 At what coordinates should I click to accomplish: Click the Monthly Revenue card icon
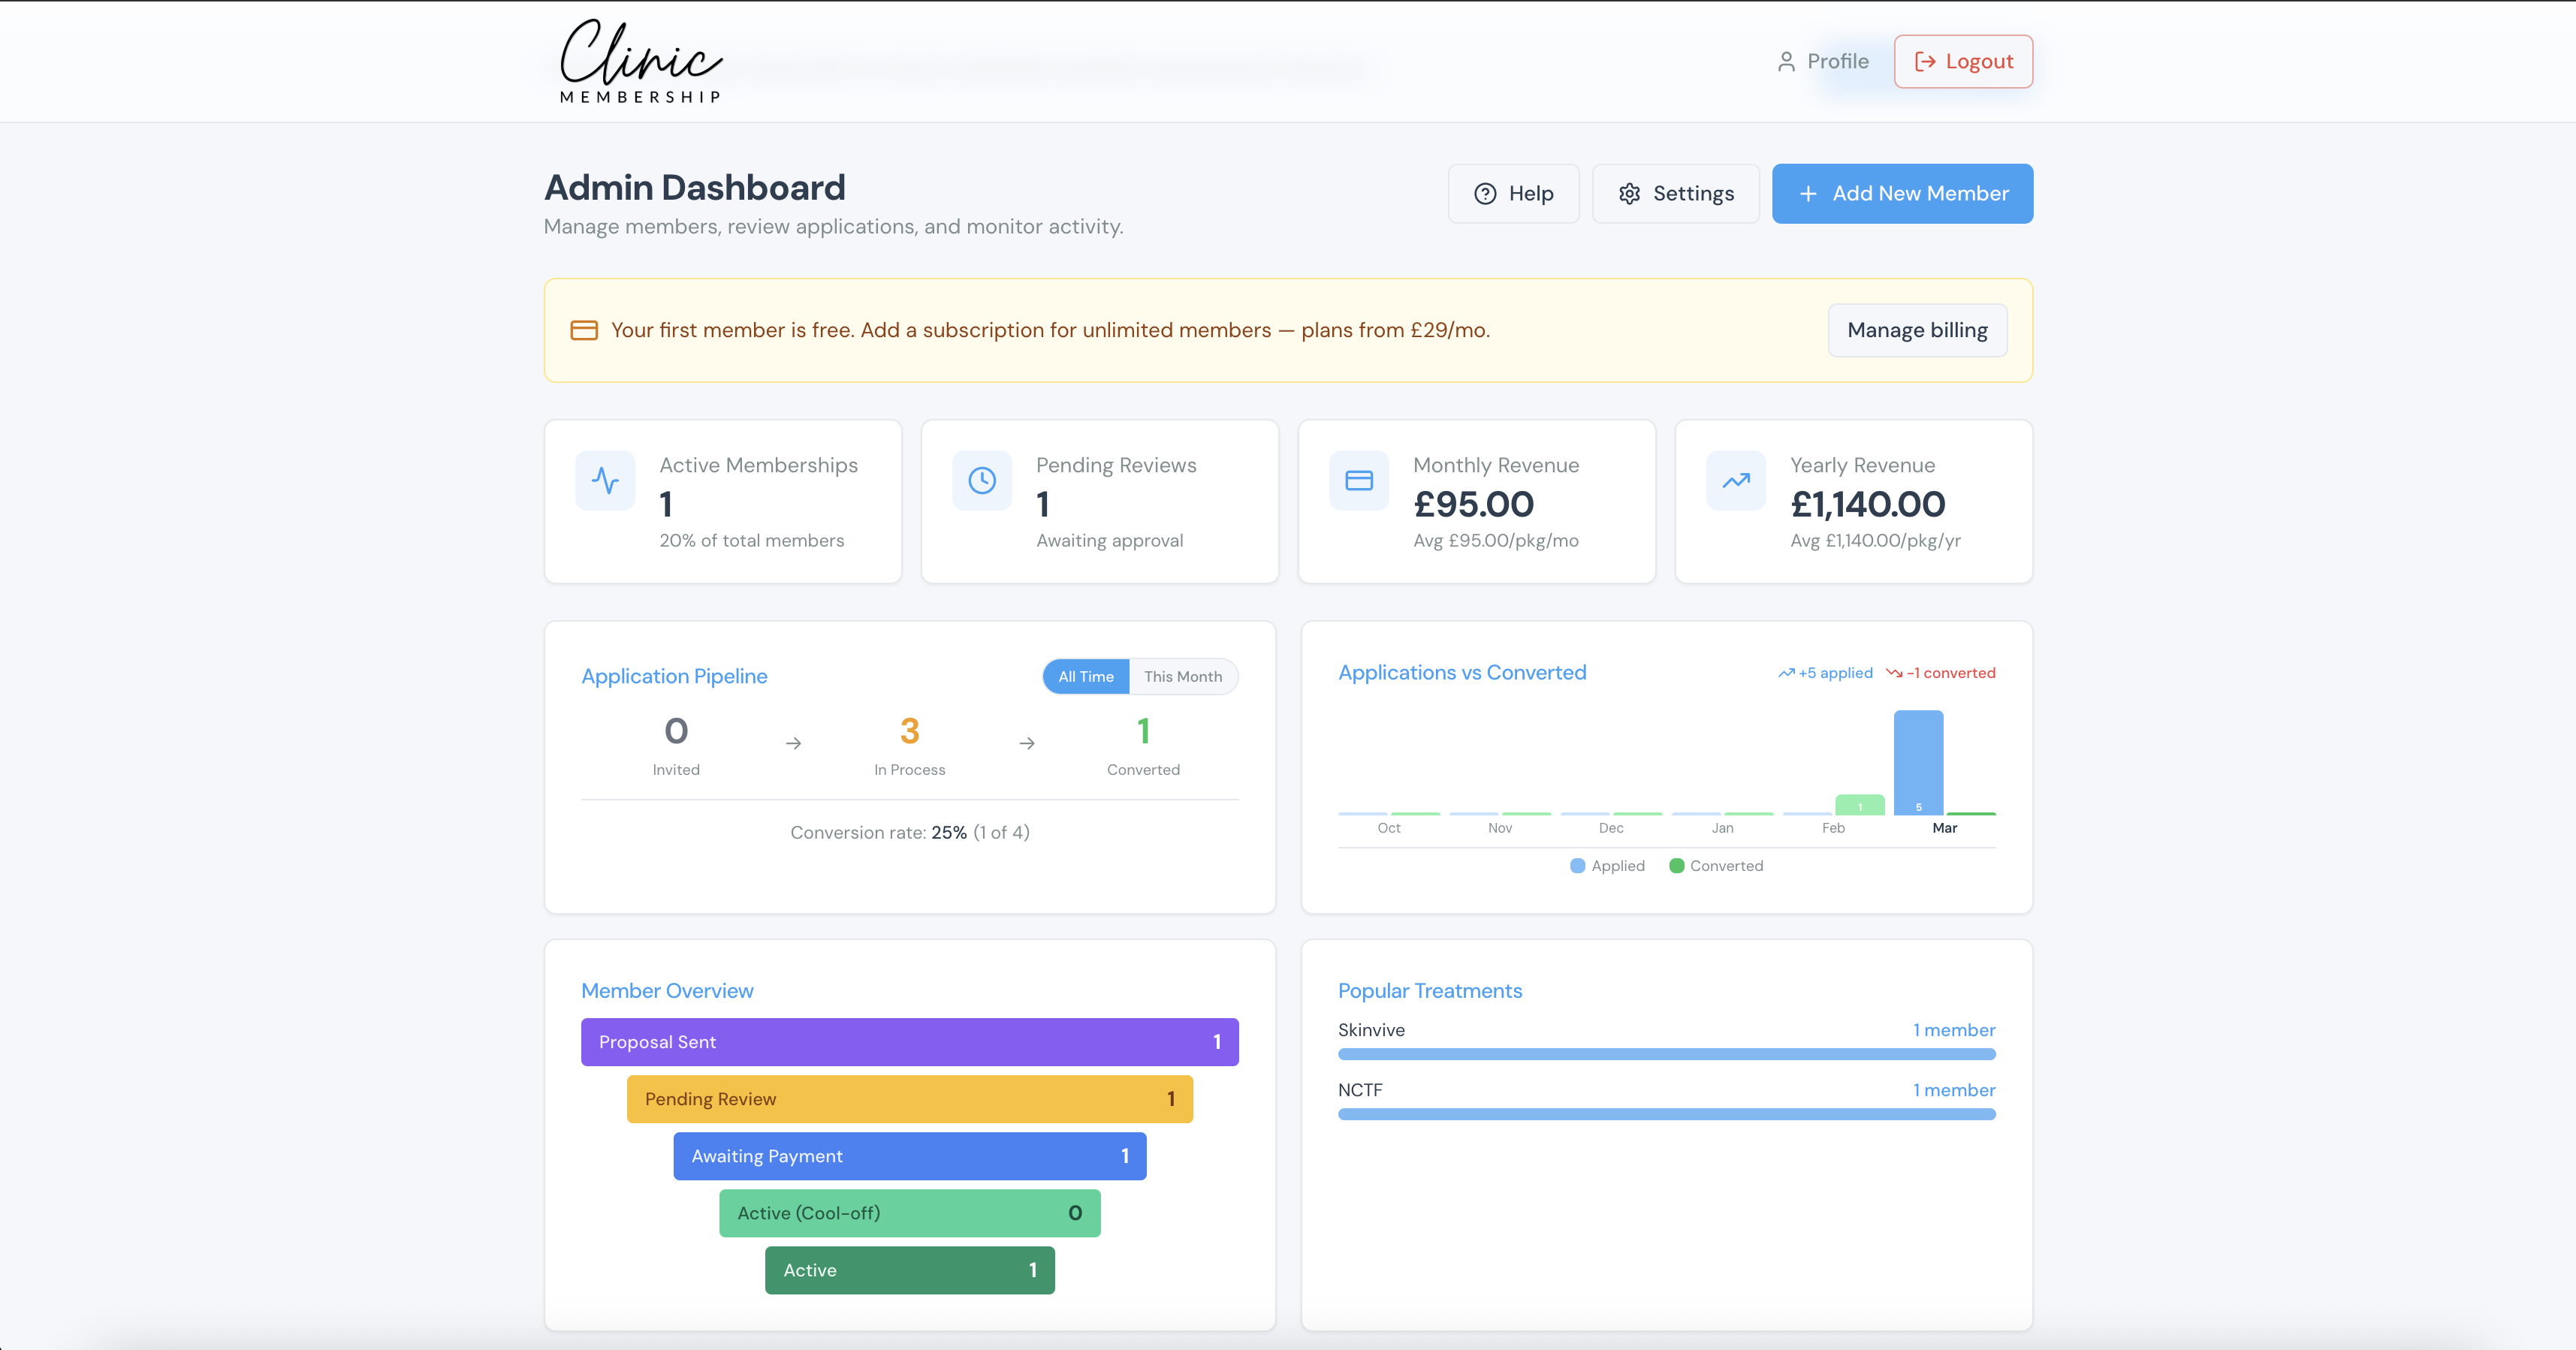[x=1359, y=481]
